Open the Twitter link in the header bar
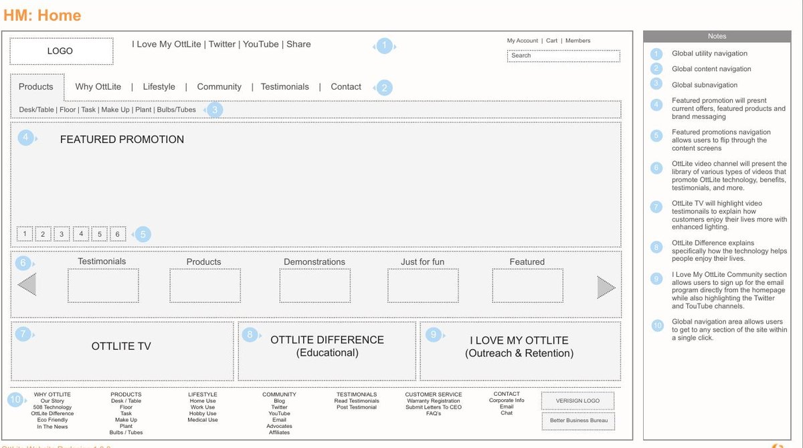The height and width of the screenshot is (448, 803). 221,44
